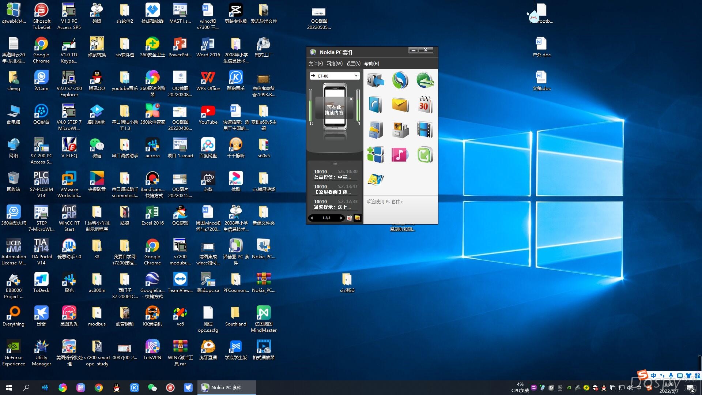702x395 pixels.
Task: Open the large Calendar icon showing 30
Action: 425,105
